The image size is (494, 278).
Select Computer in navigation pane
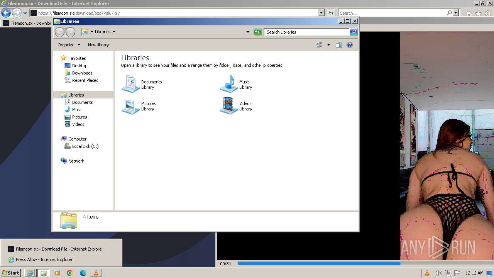(x=77, y=139)
